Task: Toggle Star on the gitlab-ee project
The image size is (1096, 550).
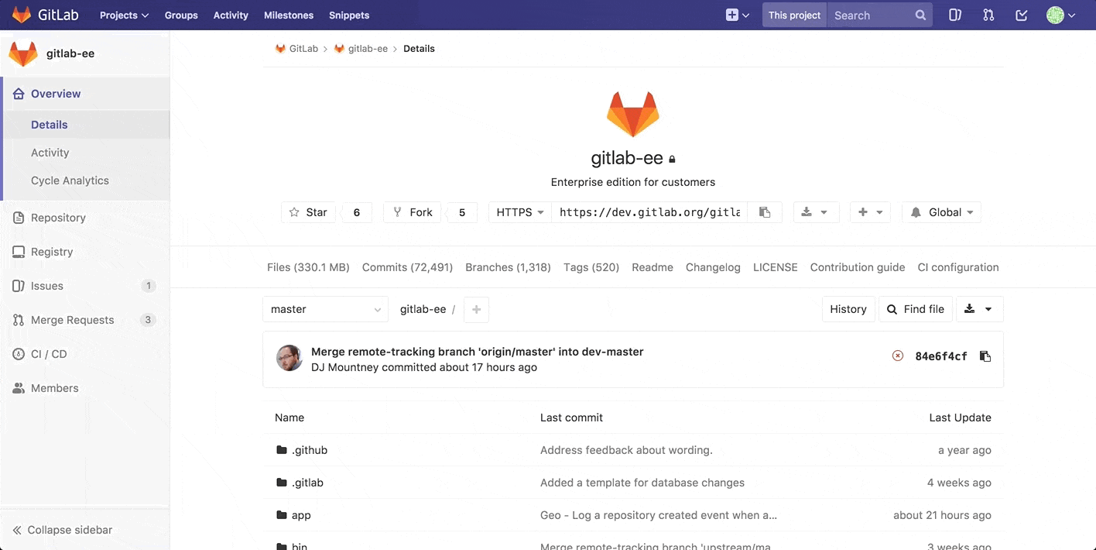Action: [308, 211]
